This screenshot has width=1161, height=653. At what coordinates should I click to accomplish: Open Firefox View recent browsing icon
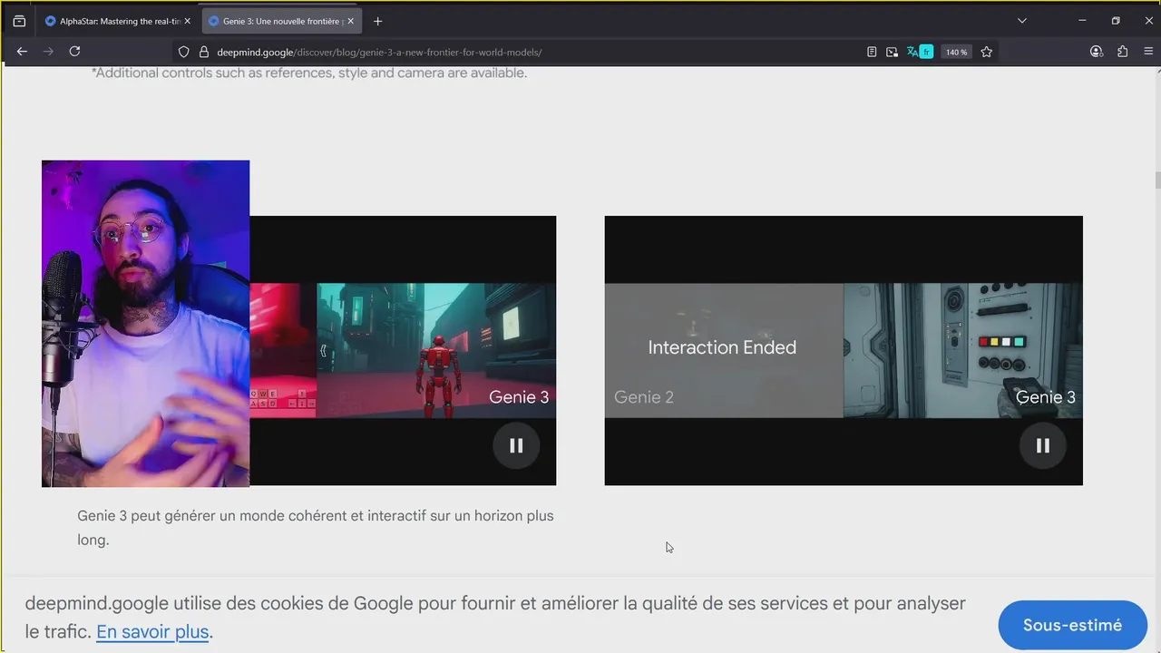[x=19, y=21]
